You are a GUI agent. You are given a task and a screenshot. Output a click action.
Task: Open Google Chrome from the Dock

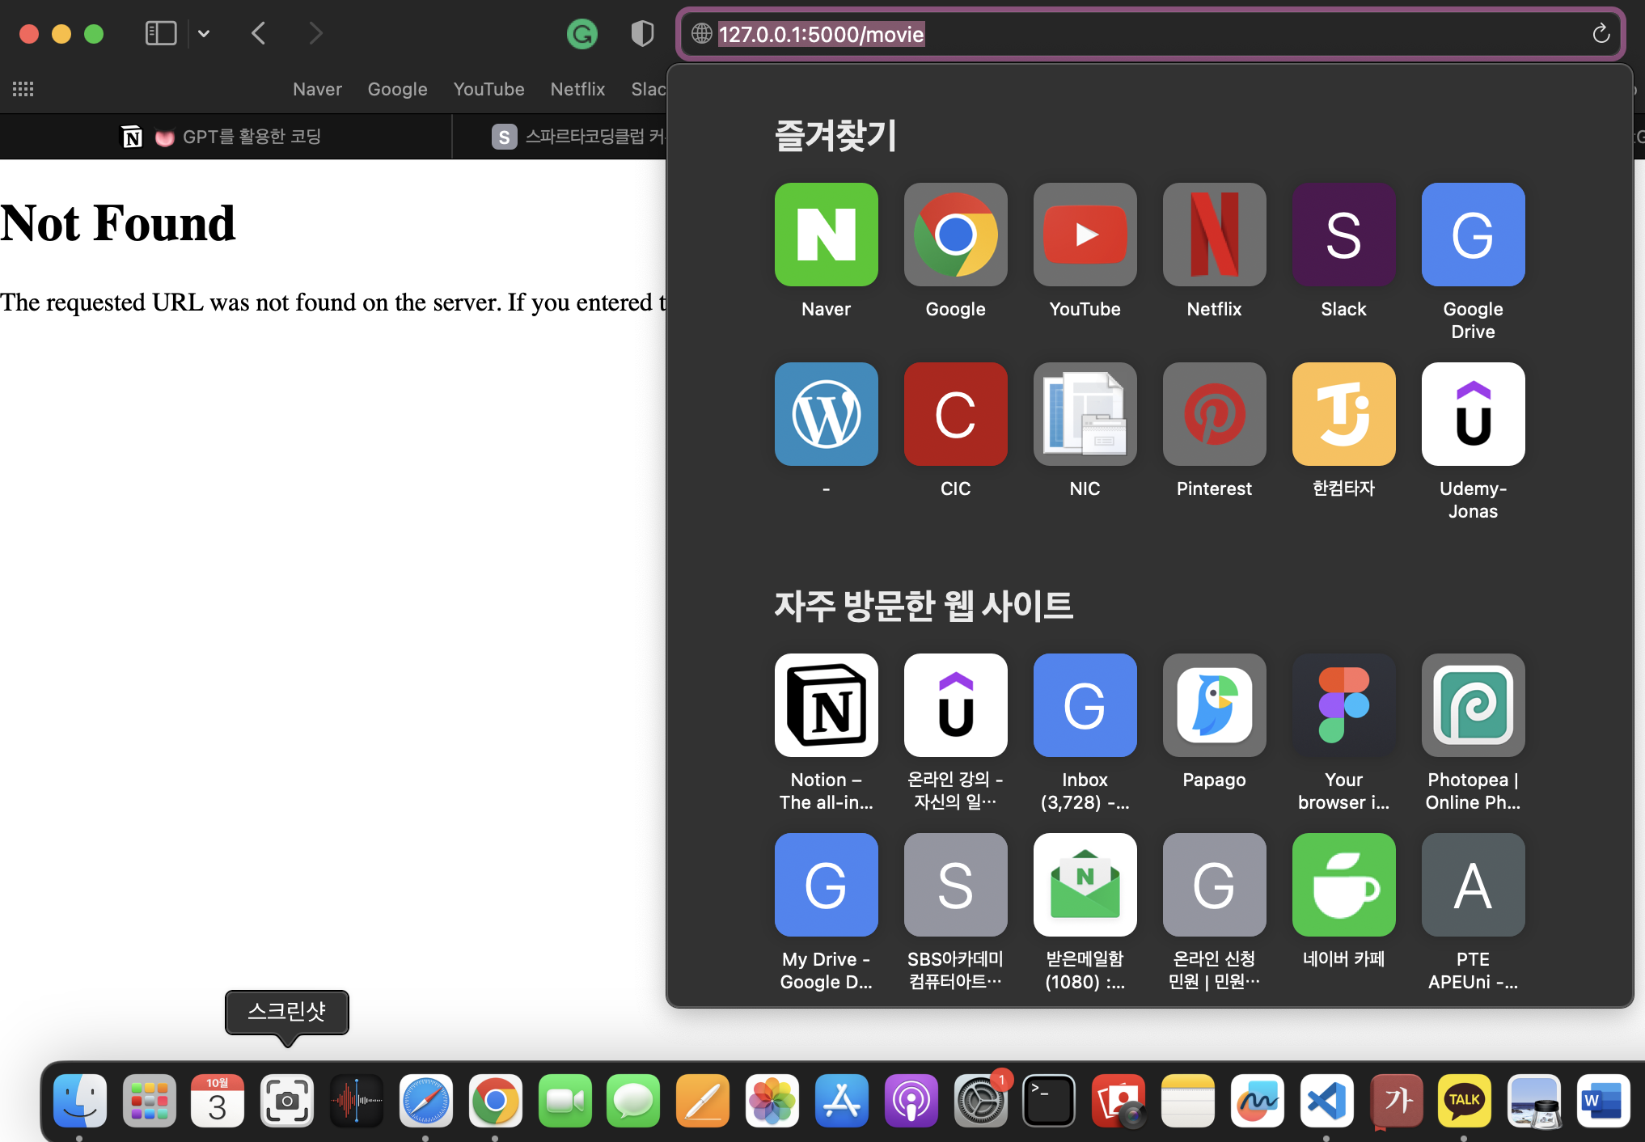coord(495,1100)
